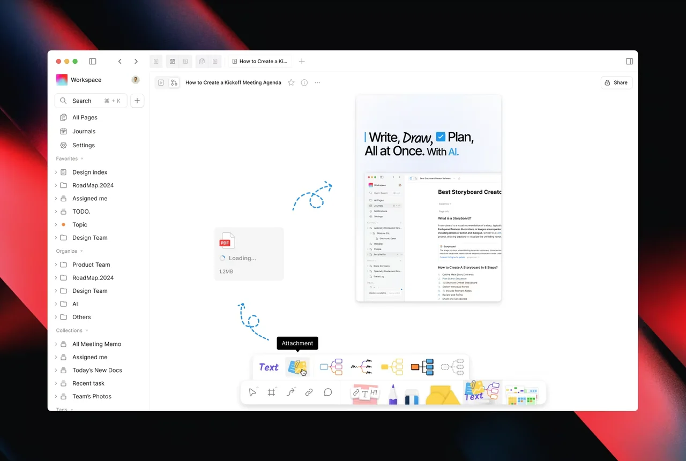This screenshot has height=461, width=686.
Task: Select the 'Write, Draw, Plan' image
Action: 429,198
